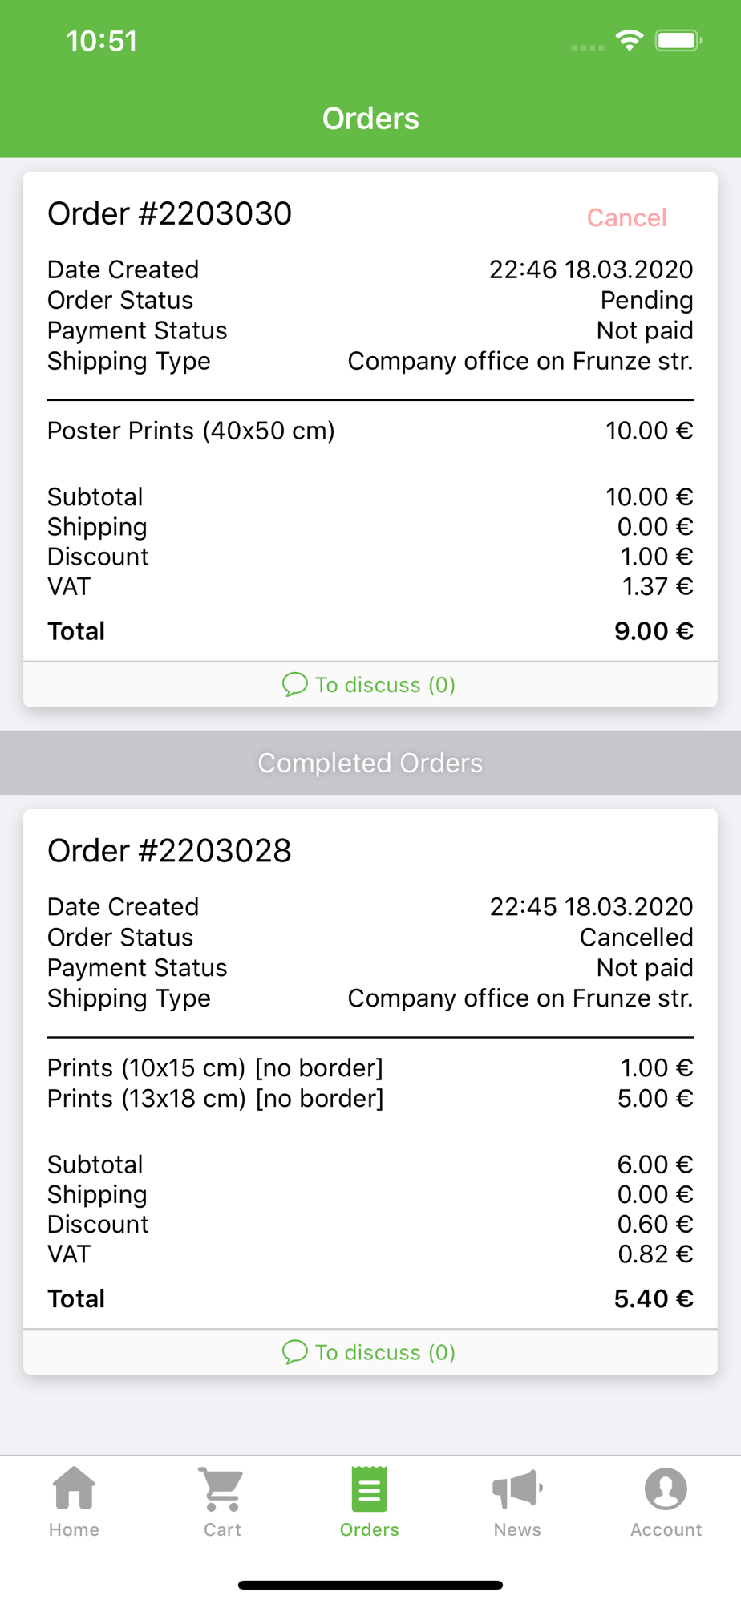This screenshot has width=741, height=1604.
Task: Tap the Orders page title
Action: tap(370, 119)
